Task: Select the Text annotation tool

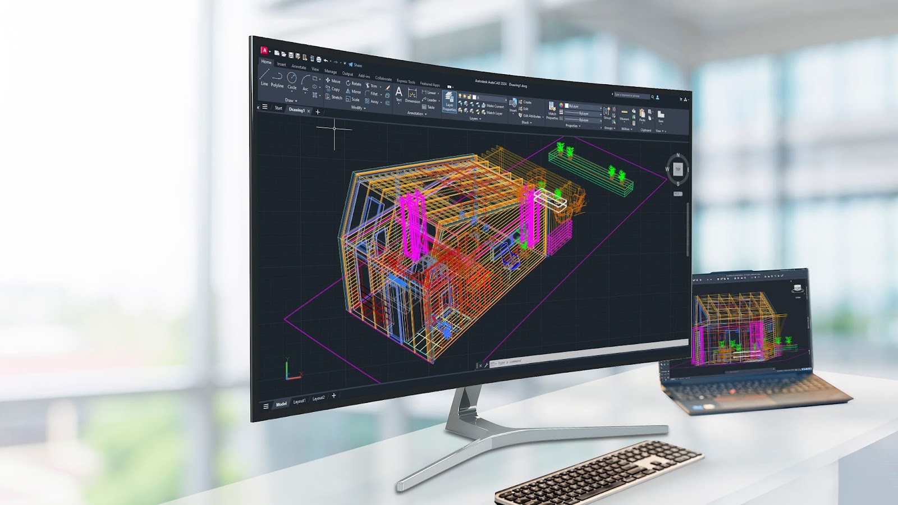Action: pos(399,94)
